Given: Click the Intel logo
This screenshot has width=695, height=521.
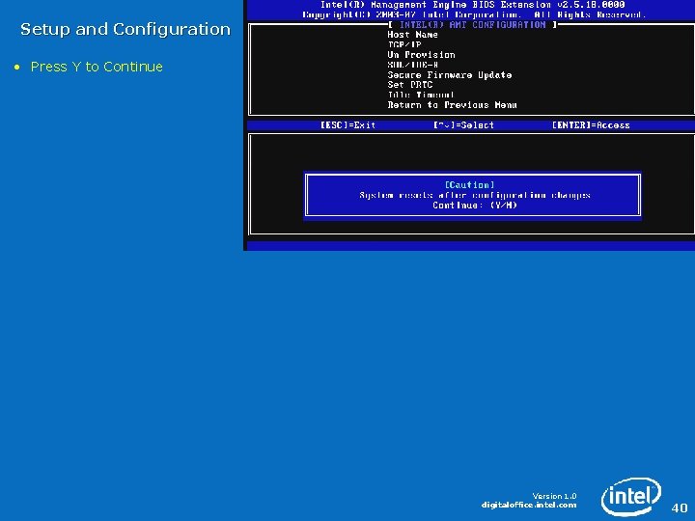Looking at the screenshot, I should pos(631,497).
